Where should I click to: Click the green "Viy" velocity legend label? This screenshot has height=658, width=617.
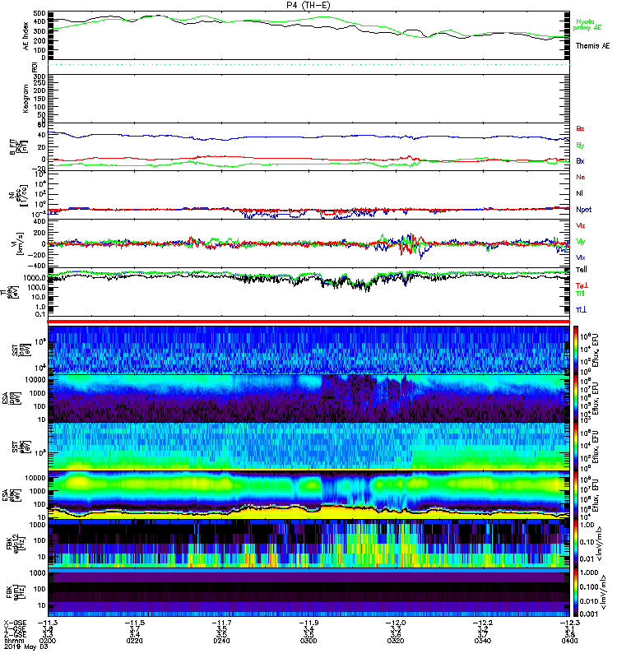581,242
